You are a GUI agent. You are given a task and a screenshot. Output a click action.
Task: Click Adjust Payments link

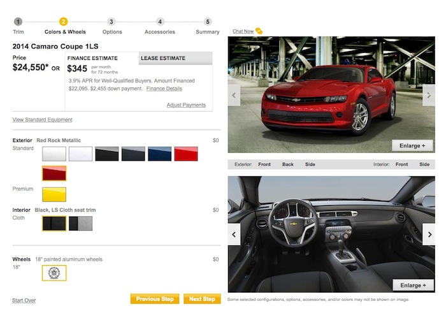pyautogui.click(x=186, y=105)
